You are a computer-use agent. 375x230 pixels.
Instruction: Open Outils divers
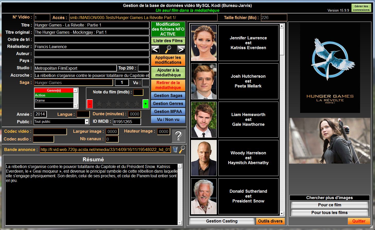pyautogui.click(x=270, y=221)
